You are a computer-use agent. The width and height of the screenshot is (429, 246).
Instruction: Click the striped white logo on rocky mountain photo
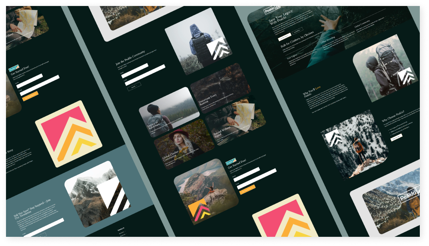[x=115, y=197]
